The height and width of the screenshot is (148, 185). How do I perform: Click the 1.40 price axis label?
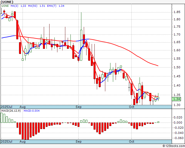[x=177, y=85]
